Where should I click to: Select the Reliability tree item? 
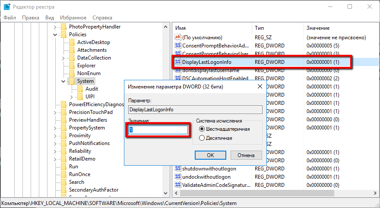coord(80,151)
